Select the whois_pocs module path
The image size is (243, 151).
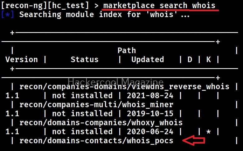point(96,140)
